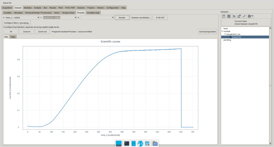
Task: Open the Print / PDF tab
Action: (70, 8)
